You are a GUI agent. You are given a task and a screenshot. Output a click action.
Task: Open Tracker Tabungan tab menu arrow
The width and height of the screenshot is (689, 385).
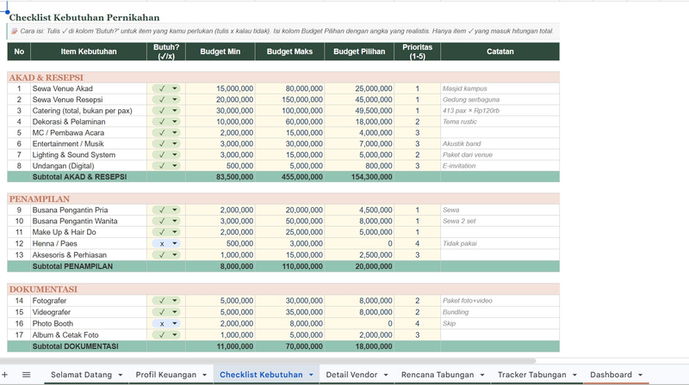point(574,375)
